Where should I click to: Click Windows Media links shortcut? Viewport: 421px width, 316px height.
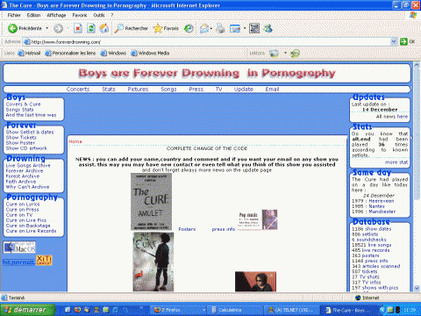point(150,54)
